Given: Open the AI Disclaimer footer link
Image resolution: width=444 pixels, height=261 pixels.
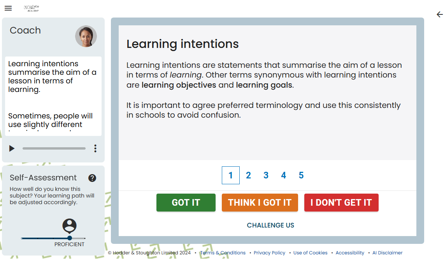Looking at the screenshot, I should (387, 253).
